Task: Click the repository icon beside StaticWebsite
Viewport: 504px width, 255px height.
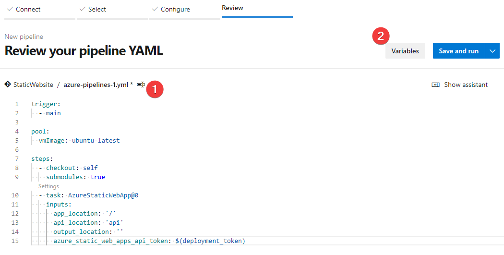Action: [x=8, y=85]
